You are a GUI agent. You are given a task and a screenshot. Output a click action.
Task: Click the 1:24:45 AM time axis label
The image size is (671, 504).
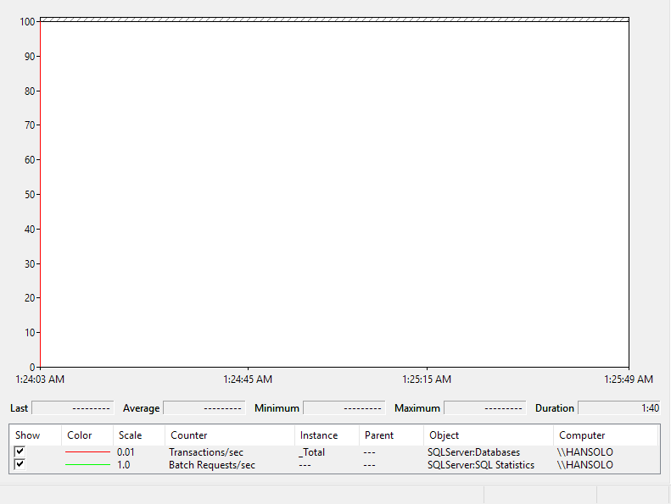point(248,379)
